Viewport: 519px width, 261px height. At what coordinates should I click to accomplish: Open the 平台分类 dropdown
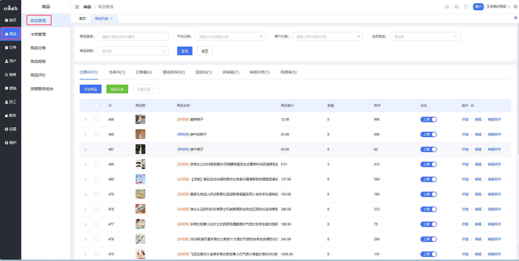[x=230, y=36]
